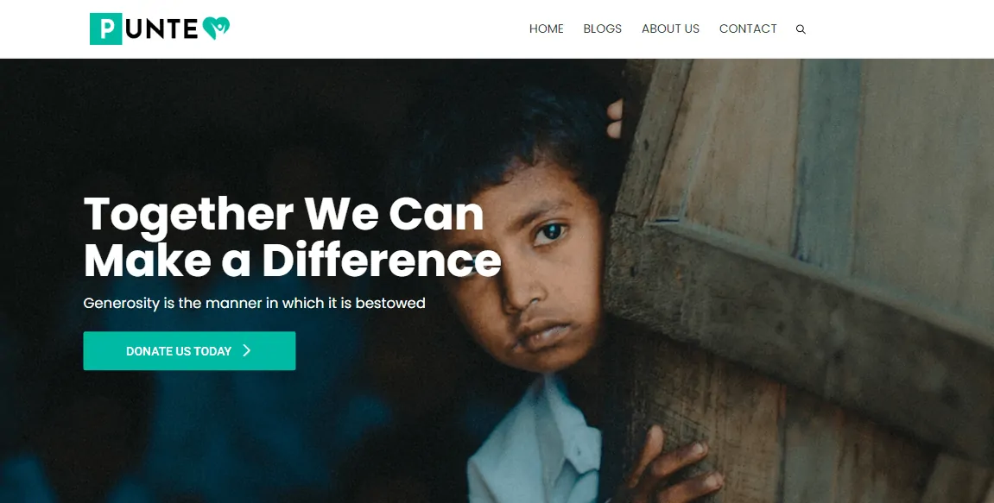994x503 pixels.
Task: Click the UNTE logo text
Action: point(161,29)
